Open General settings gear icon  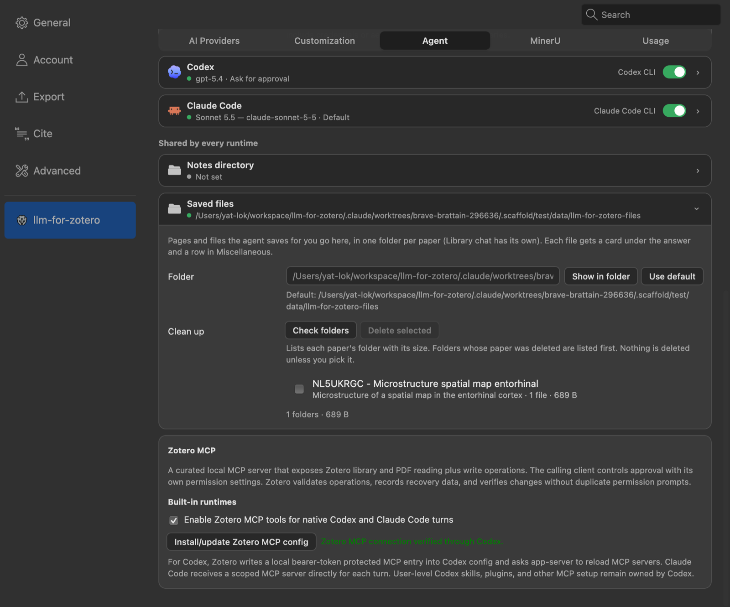[x=22, y=23]
